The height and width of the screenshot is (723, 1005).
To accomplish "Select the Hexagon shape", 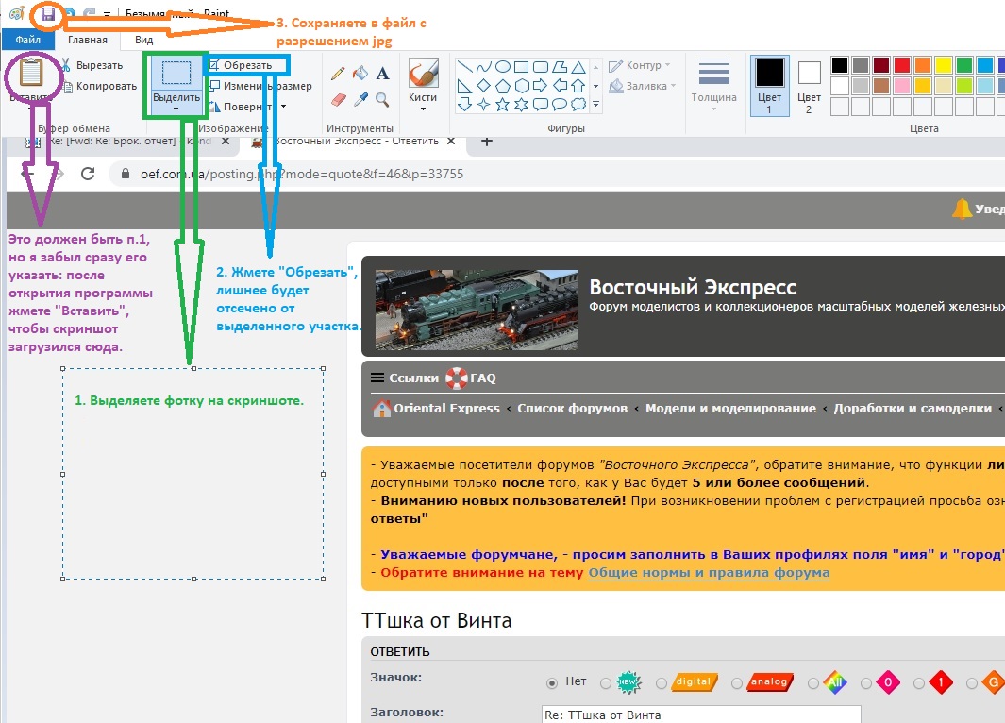I will pyautogui.click(x=522, y=85).
